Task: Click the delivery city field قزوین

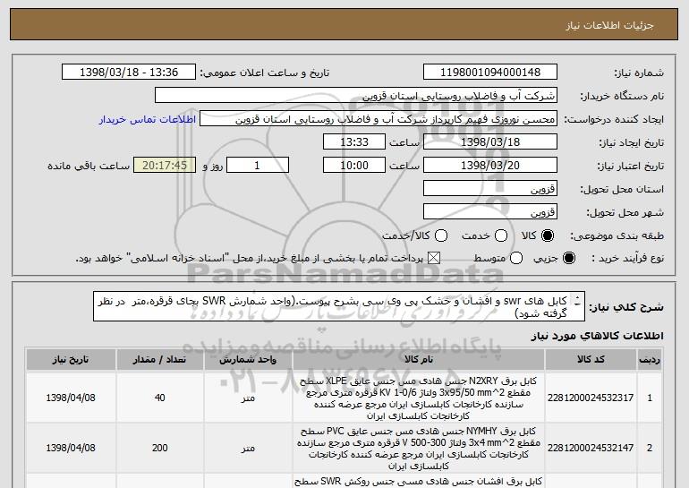Action: (490, 212)
